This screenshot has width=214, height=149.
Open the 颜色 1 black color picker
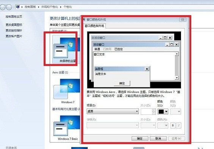(x=163, y=111)
